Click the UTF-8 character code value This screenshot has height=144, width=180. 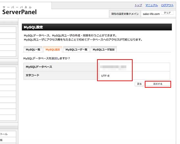pyautogui.click(x=105, y=76)
